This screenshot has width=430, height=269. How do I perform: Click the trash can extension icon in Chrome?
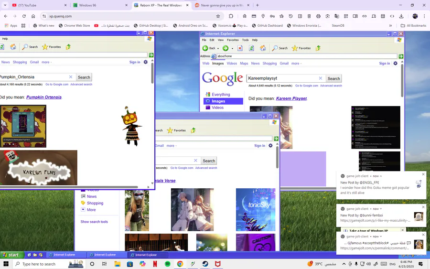coord(309,16)
